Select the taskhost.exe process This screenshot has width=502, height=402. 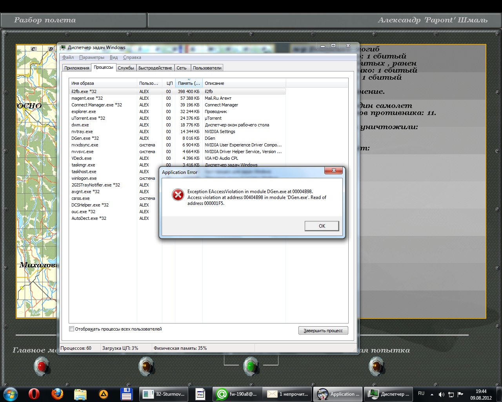coord(114,172)
